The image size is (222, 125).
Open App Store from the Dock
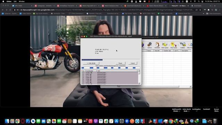tap(117, 121)
